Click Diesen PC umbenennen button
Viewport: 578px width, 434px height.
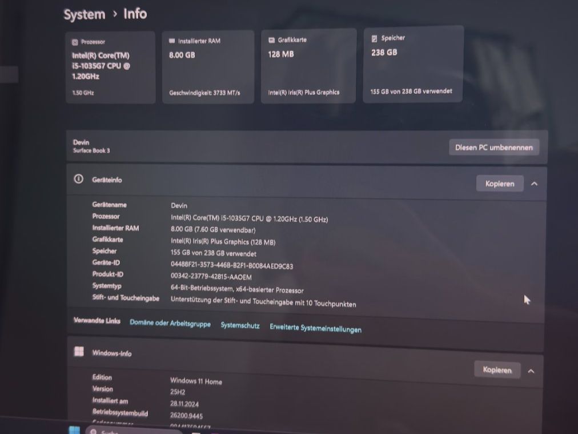[x=494, y=148]
